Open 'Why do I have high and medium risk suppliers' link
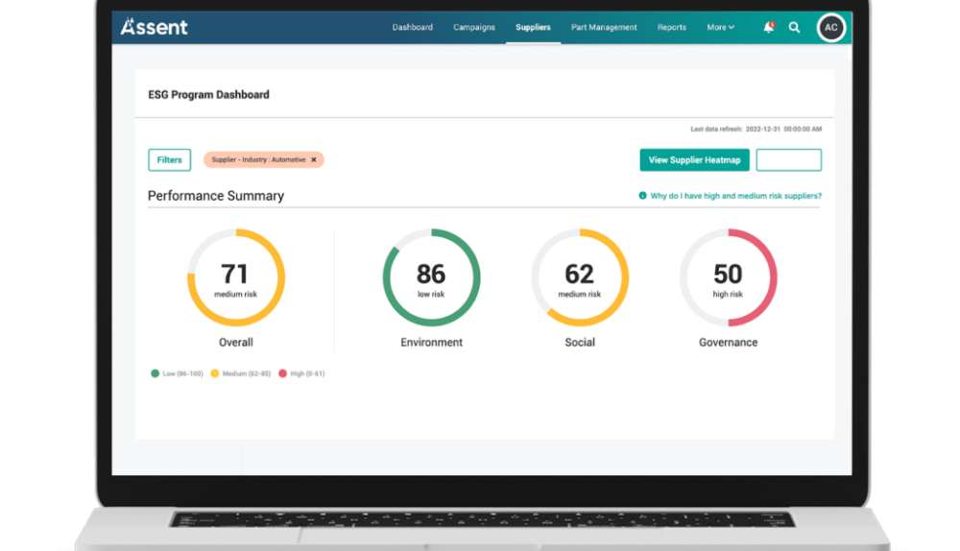The width and height of the screenshot is (960, 551). [735, 196]
